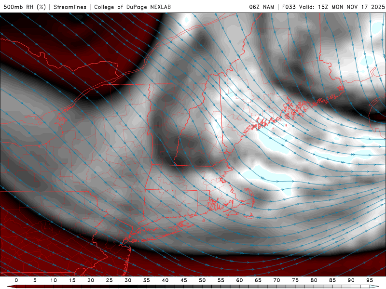Click the "06Z NAM" model run label
The width and height of the screenshot is (386, 289).
262,7
